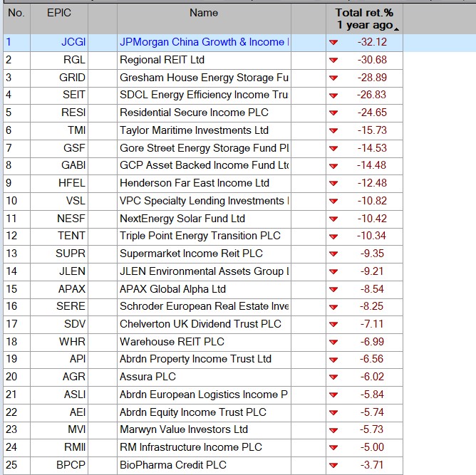Sort by the EPIC column header

(x=59, y=19)
